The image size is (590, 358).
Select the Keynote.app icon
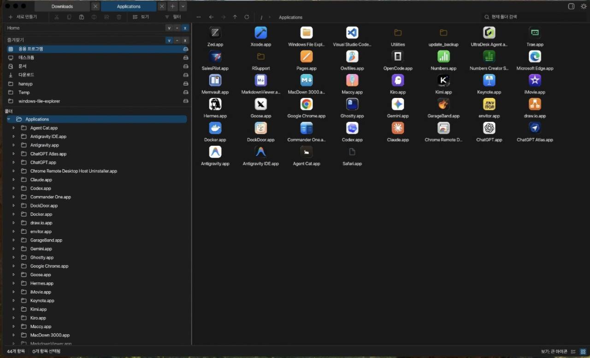[489, 81]
